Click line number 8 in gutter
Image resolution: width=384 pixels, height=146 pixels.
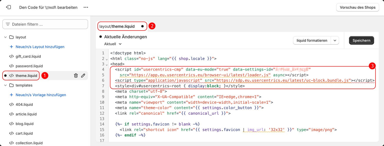tap(103, 91)
